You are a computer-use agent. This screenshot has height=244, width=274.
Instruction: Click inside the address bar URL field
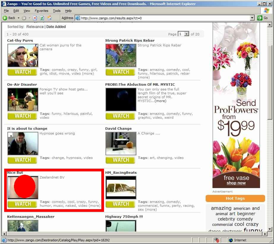click(x=165, y=18)
